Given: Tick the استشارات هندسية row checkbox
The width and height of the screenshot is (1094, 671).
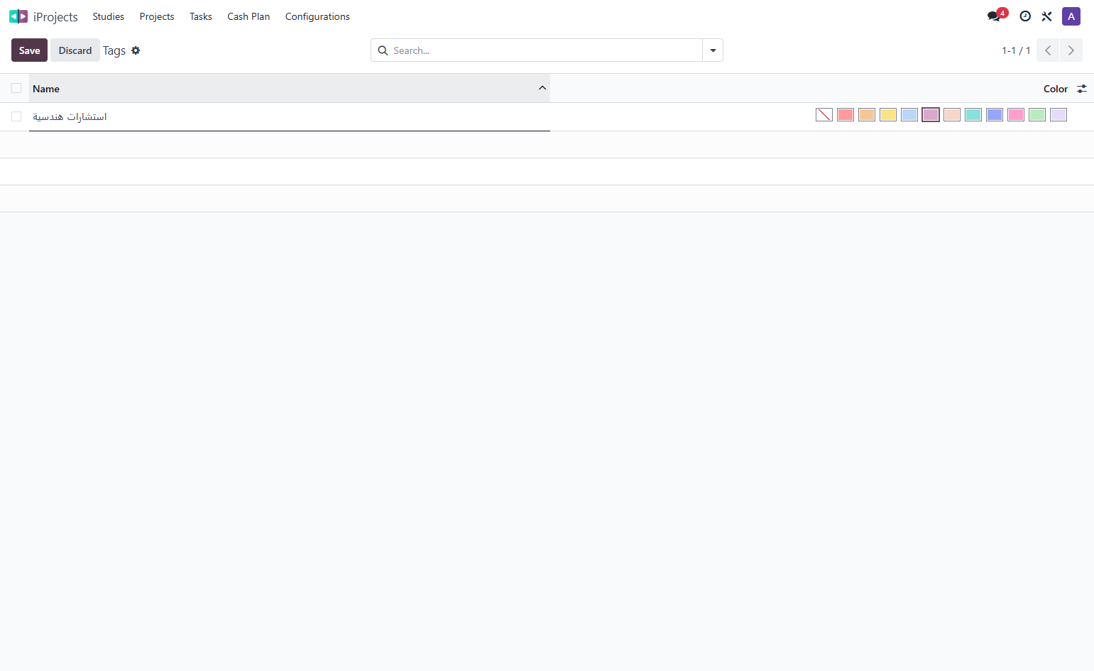Looking at the screenshot, I should [x=16, y=116].
